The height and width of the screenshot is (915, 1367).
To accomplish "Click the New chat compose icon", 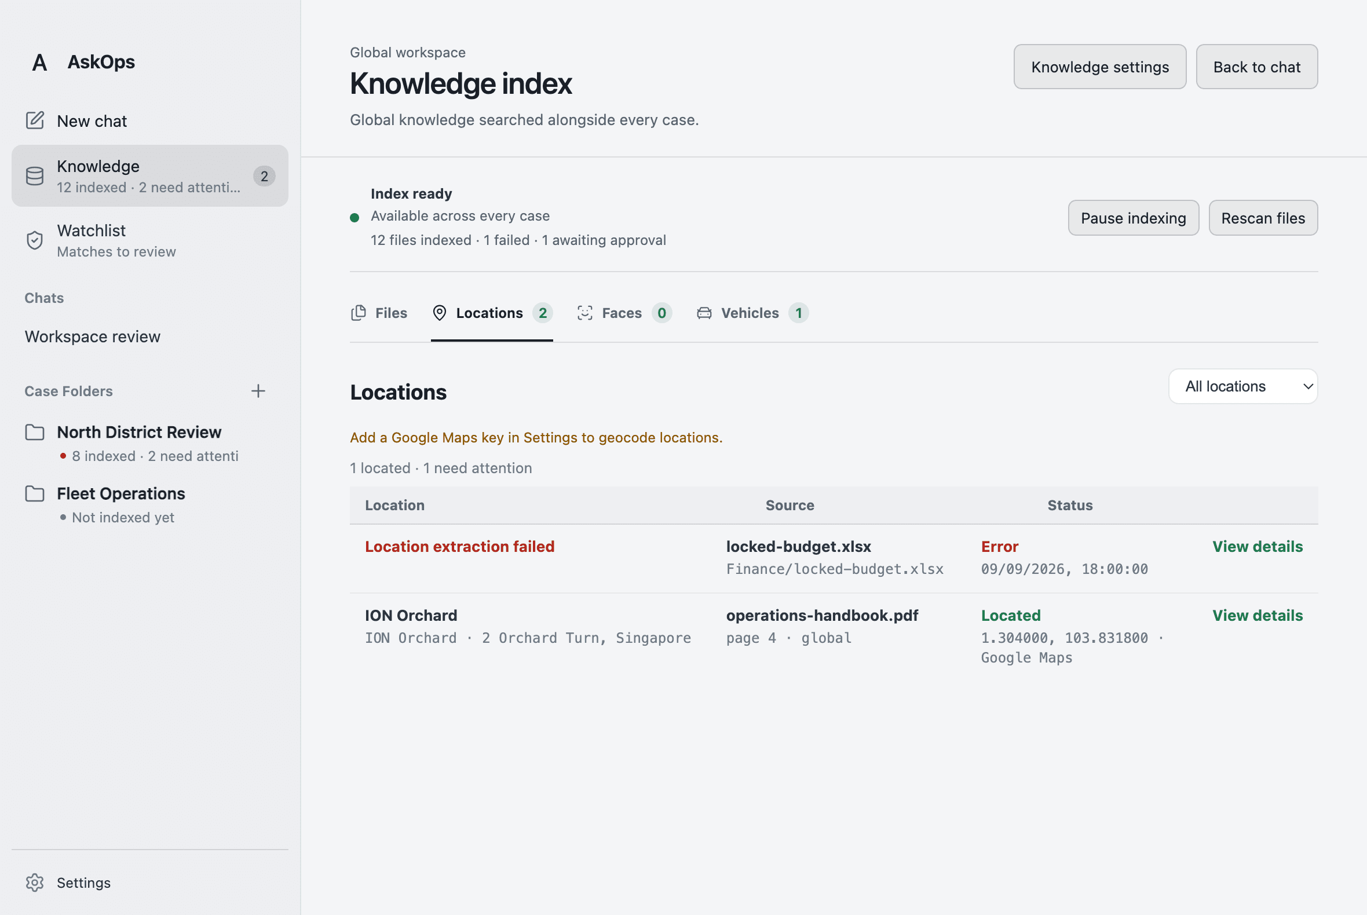I will 35,121.
